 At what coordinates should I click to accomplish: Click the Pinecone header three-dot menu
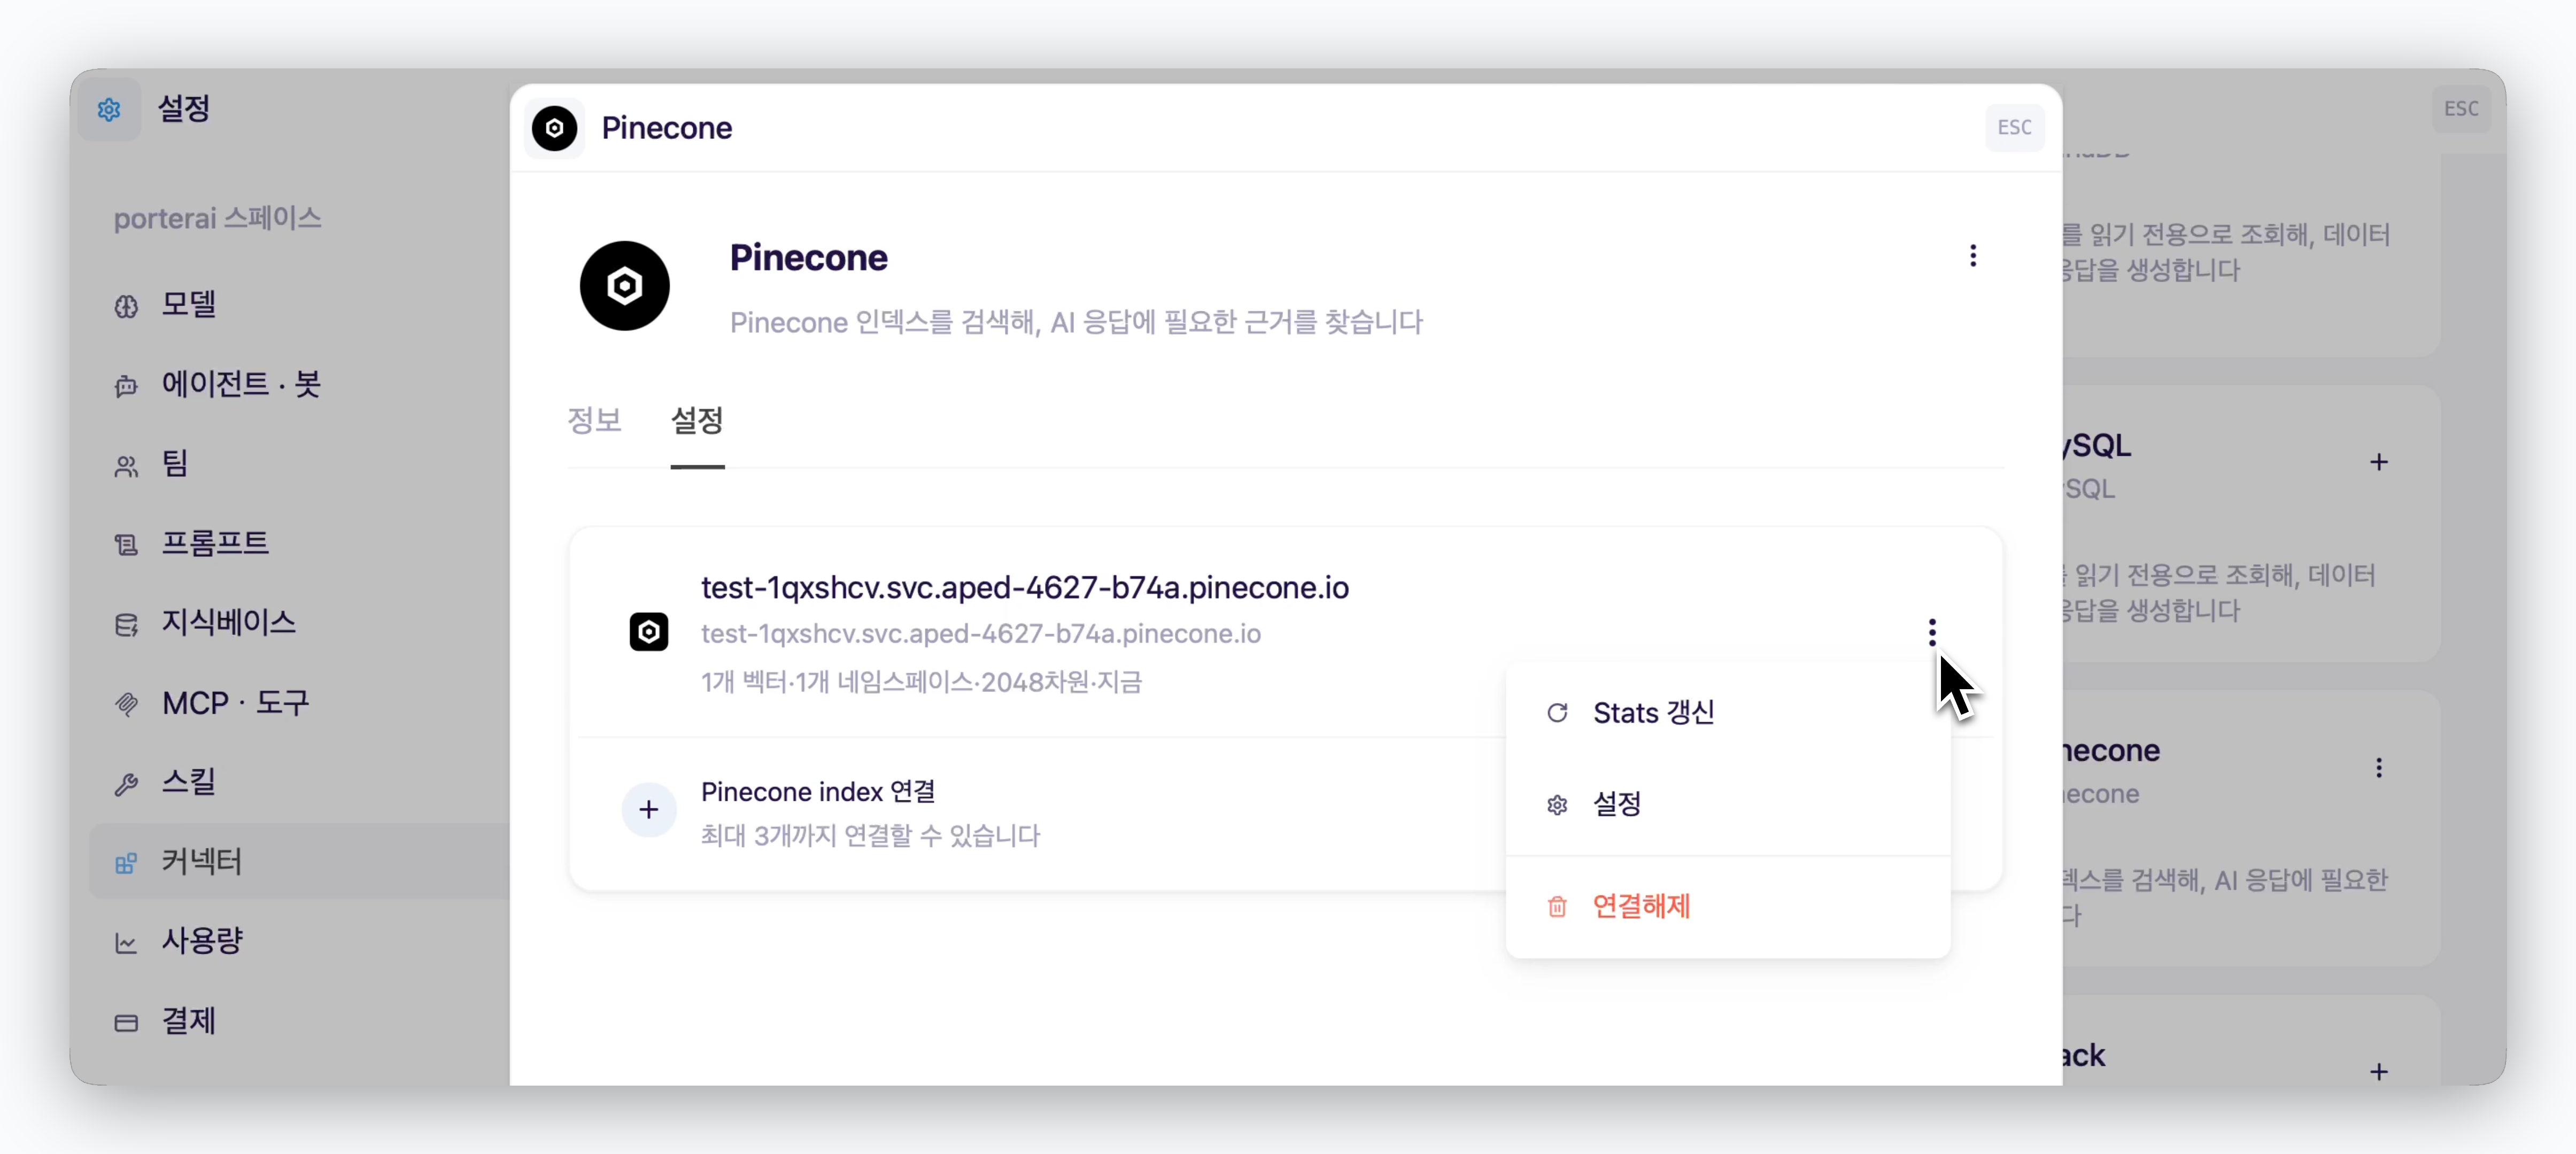click(1972, 256)
